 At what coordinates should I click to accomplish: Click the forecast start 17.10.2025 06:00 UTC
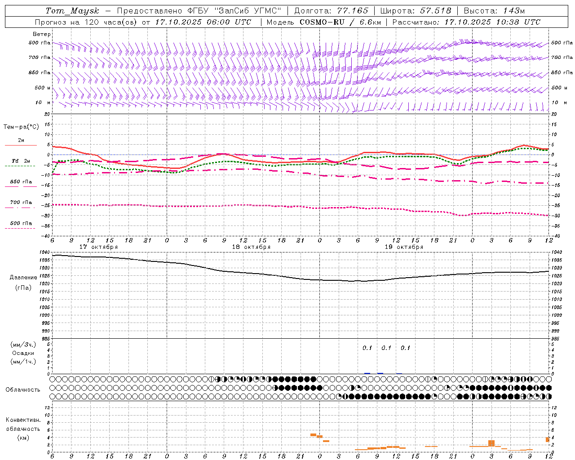coord(203,22)
